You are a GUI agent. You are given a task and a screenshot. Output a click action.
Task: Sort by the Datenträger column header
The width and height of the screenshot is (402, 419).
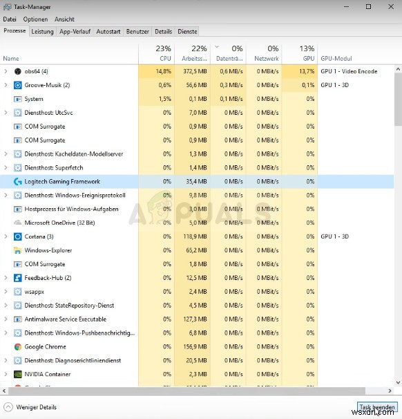click(228, 54)
